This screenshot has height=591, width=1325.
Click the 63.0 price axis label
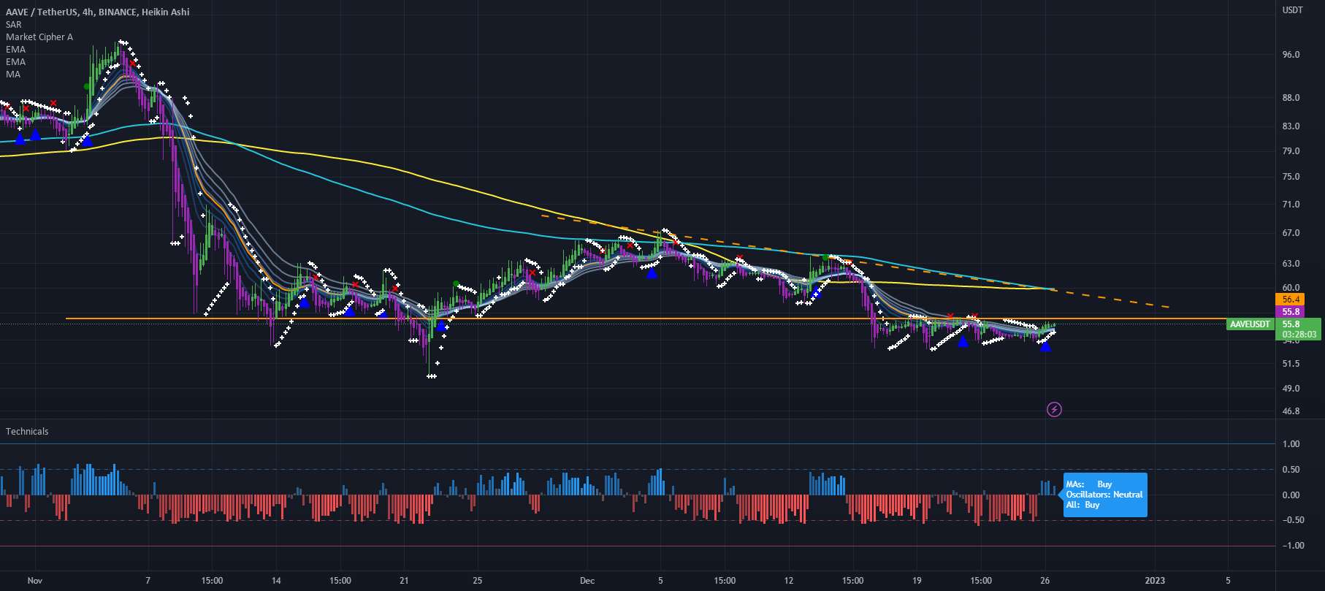tap(1291, 264)
